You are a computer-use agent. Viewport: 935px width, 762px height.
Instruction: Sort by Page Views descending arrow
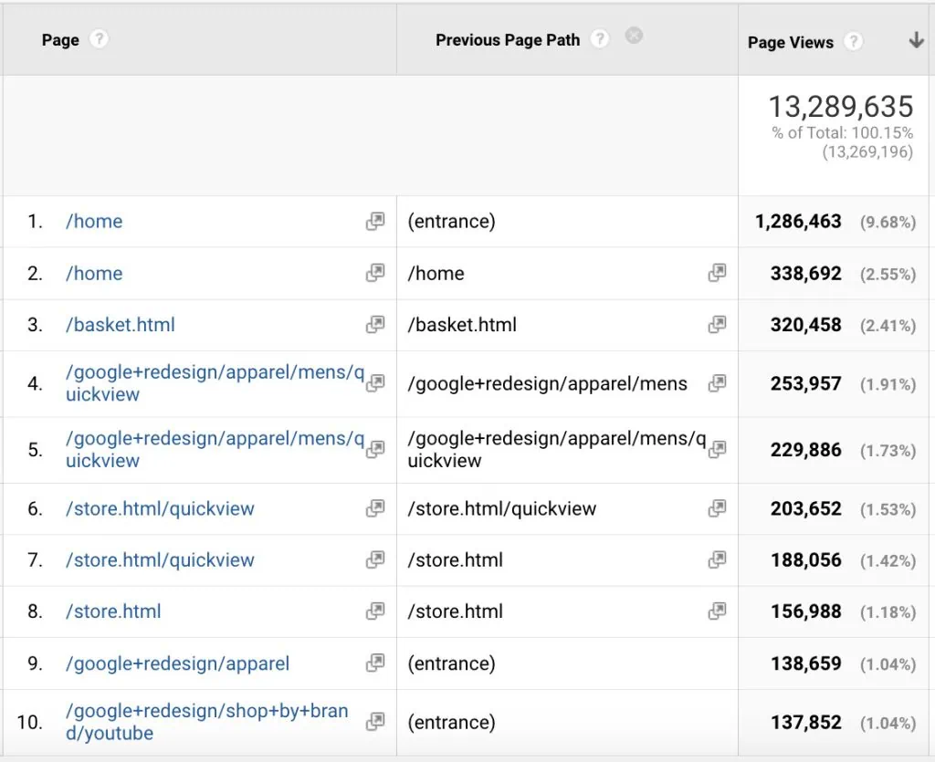point(916,41)
